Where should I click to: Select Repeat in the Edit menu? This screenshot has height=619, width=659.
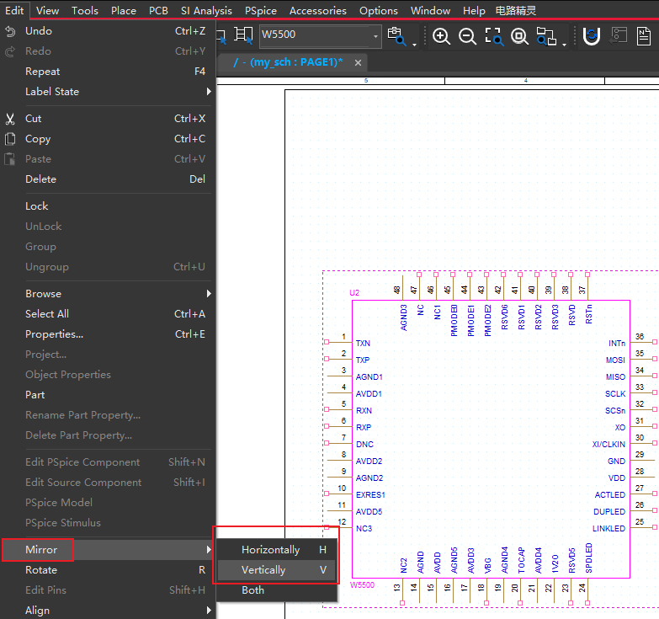108,72
